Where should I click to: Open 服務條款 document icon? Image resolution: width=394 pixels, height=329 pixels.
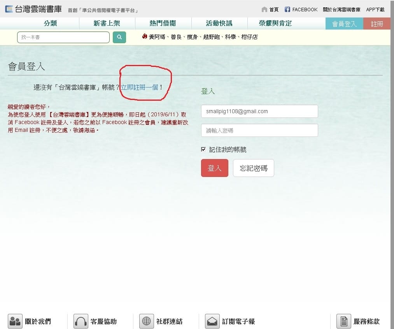(x=344, y=321)
